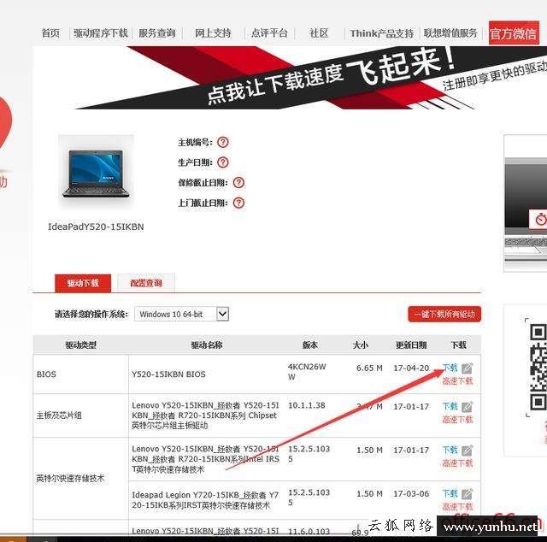This screenshot has width=547, height=542.
Task: Click 下载 link for 17-01-17 IRST row
Action: click(x=450, y=450)
